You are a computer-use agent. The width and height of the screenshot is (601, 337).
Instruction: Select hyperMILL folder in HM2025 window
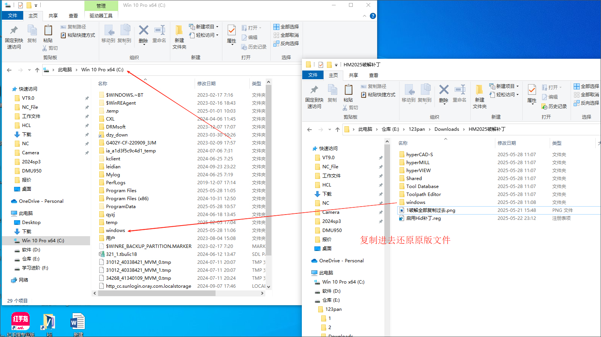418,163
